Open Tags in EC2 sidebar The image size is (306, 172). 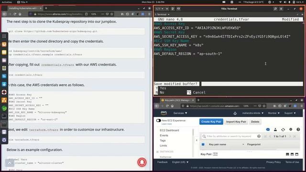coord(163,140)
